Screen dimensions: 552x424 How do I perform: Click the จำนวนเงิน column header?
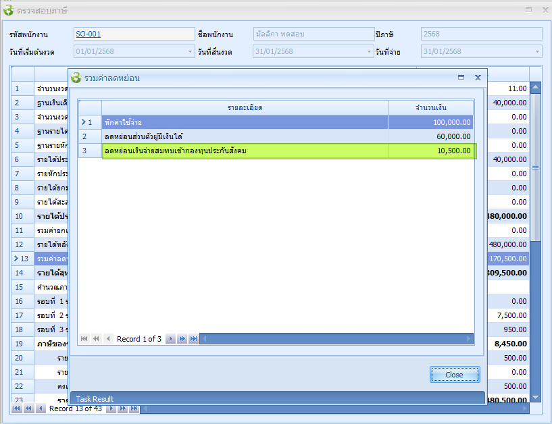coord(430,107)
